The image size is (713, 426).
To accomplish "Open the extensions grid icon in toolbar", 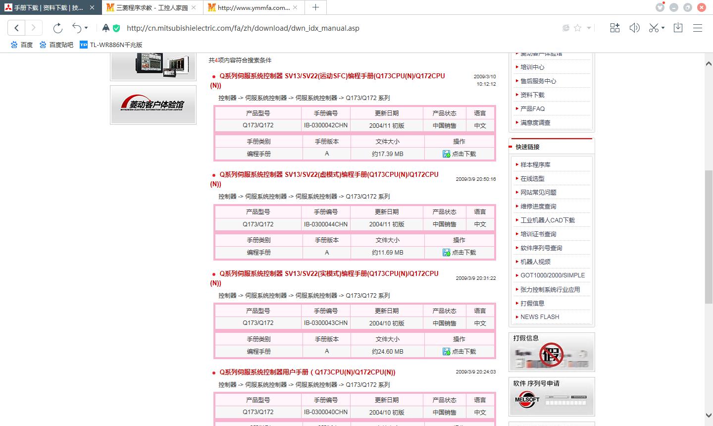I will pyautogui.click(x=614, y=28).
